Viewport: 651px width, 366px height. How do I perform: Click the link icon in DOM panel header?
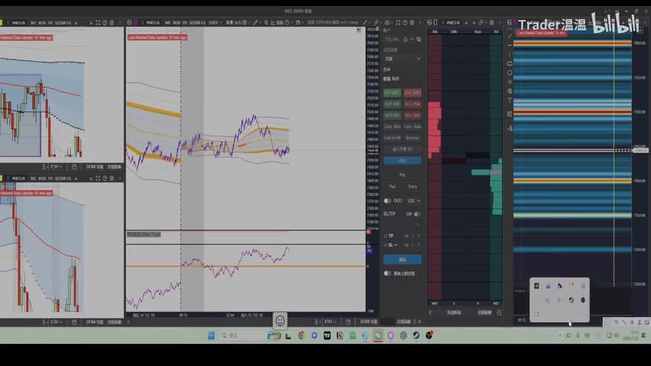click(481, 22)
